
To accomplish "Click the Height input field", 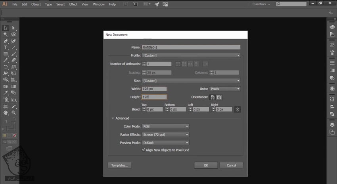I will pos(154,97).
